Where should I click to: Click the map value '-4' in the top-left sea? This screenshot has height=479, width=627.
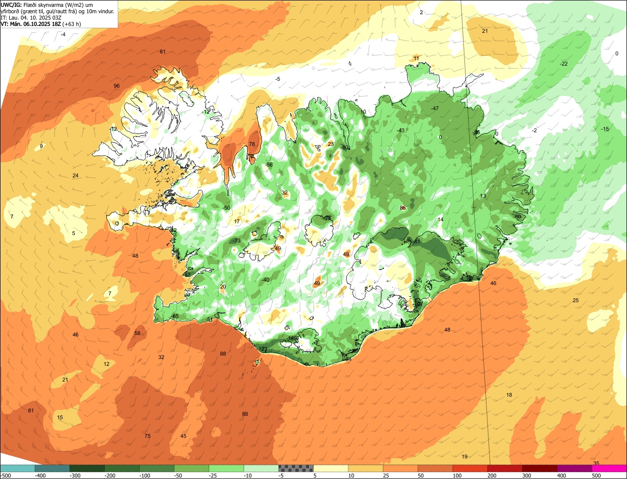coord(63,34)
